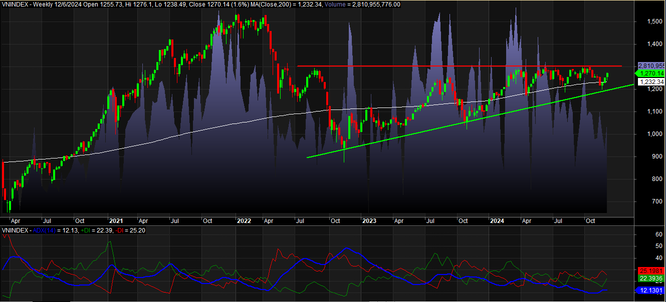Click the 2024 year marker on time axis
The image size is (666, 302).
click(x=497, y=220)
